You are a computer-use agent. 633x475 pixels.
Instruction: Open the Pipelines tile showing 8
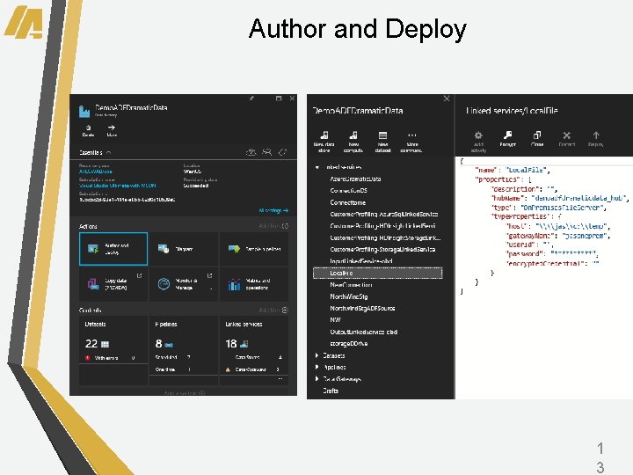[x=184, y=350]
